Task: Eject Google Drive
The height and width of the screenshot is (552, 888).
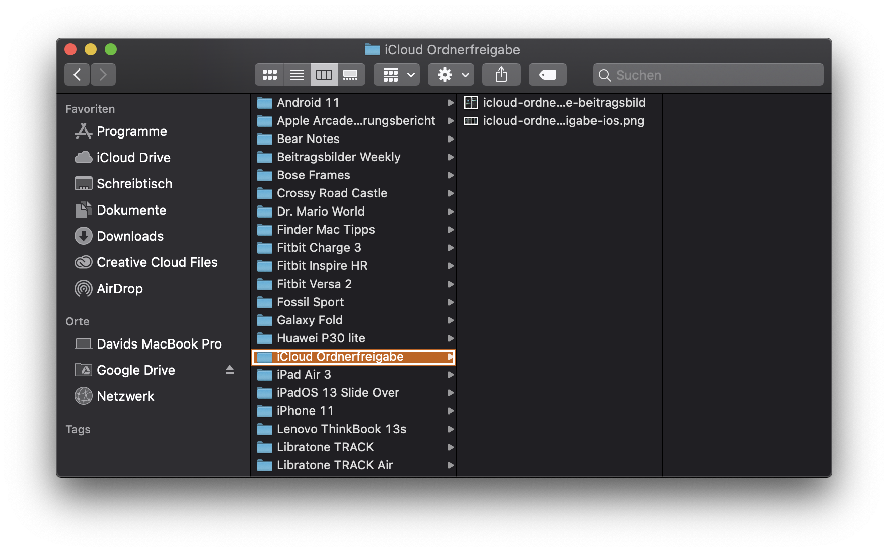Action: coord(230,370)
